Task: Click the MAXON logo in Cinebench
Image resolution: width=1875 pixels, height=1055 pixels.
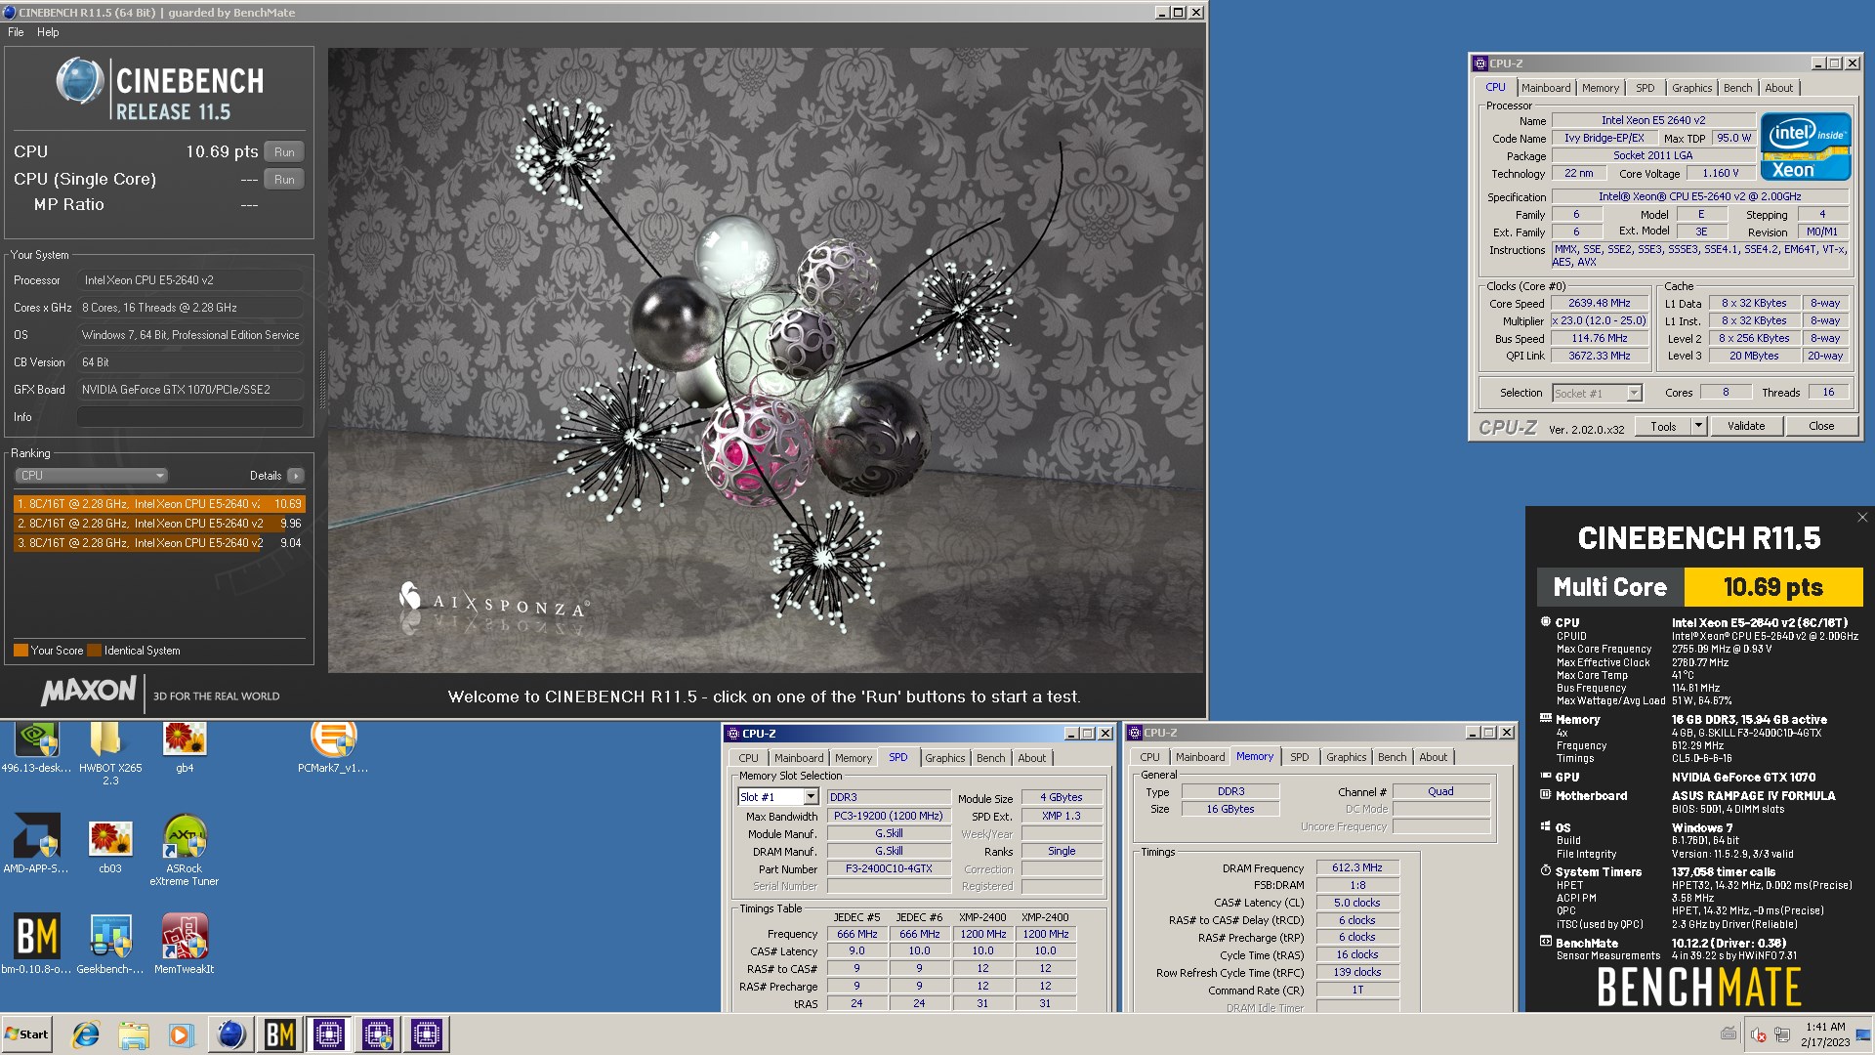Action: coord(88,692)
